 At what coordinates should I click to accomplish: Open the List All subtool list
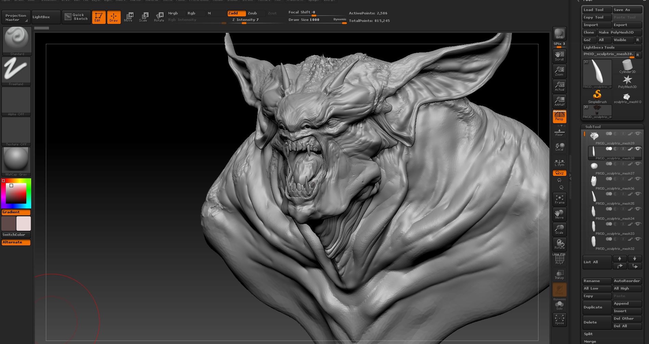click(x=597, y=262)
